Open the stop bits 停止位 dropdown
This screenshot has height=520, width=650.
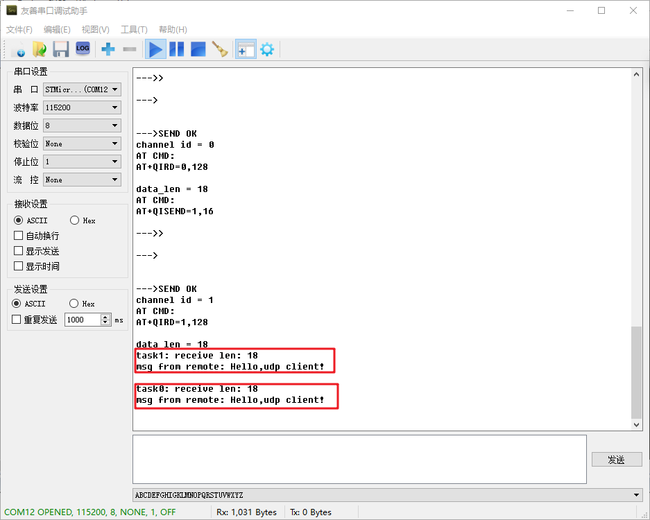pyautogui.click(x=82, y=162)
